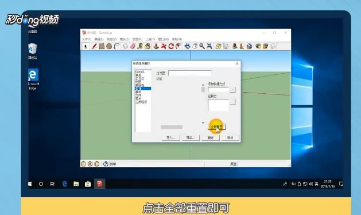This screenshot has height=215, width=361.
Task: Open the 编辑(E) menu
Action: 99,39
